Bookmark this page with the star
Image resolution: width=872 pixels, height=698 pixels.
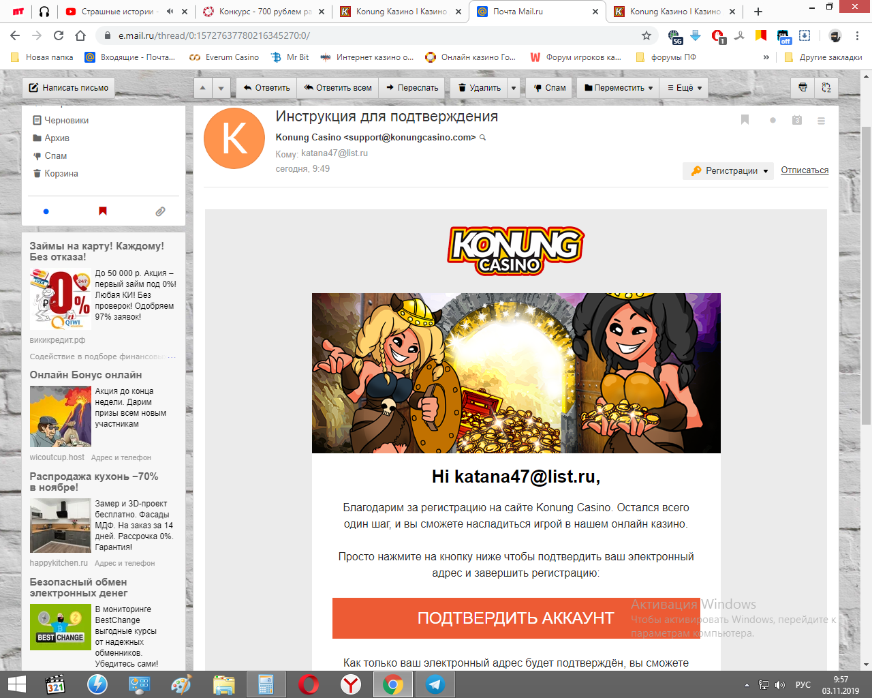click(647, 35)
